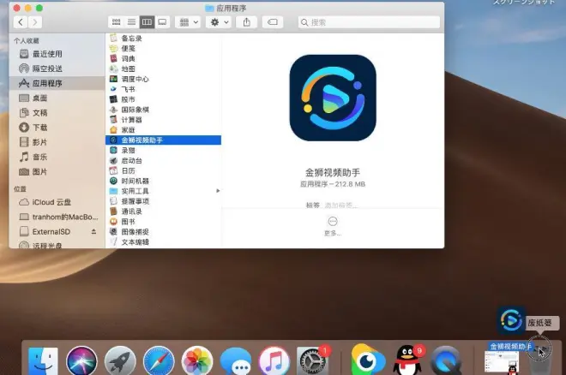Select 股市 in the applications list
The image size is (566, 375).
click(x=163, y=99)
